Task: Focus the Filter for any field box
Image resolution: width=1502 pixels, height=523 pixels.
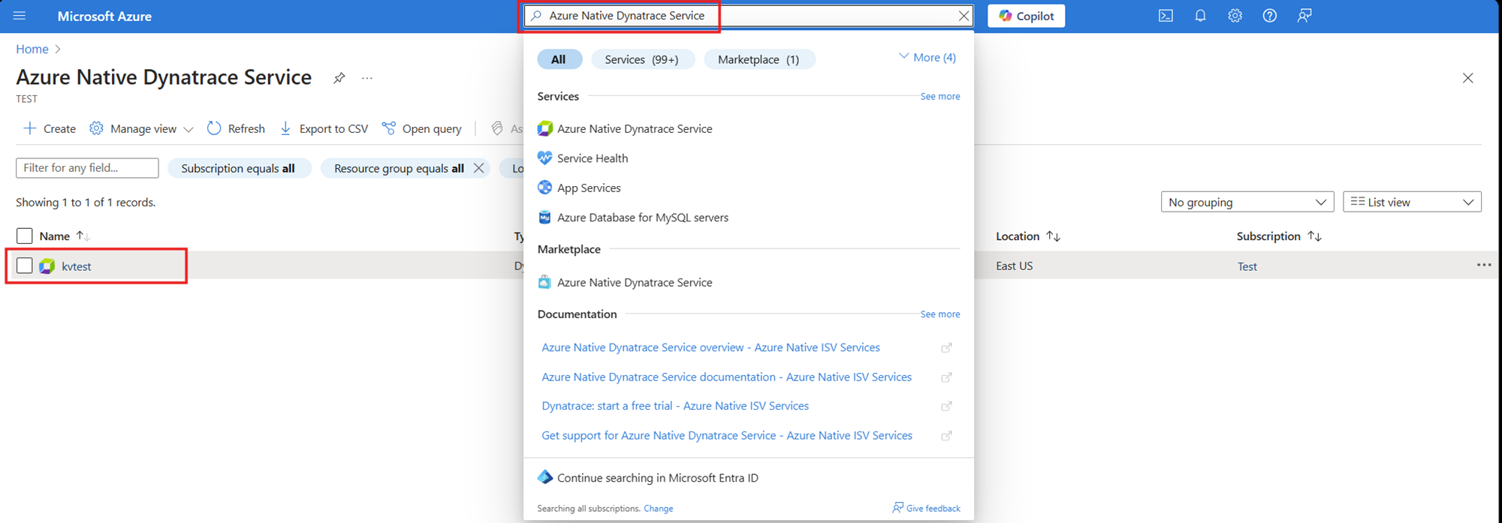Action: pyautogui.click(x=87, y=168)
